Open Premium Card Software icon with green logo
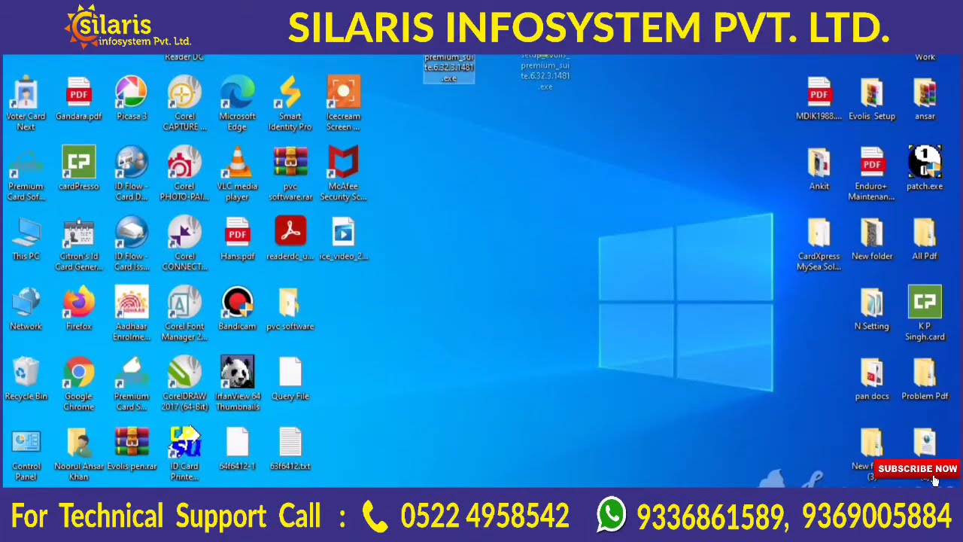Screen dimensions: 963x542 coord(26,173)
